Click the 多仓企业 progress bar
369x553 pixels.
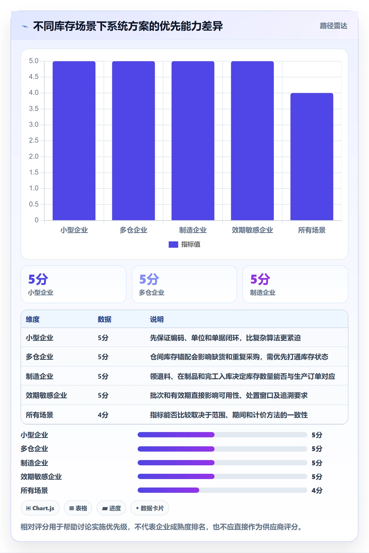coord(222,449)
